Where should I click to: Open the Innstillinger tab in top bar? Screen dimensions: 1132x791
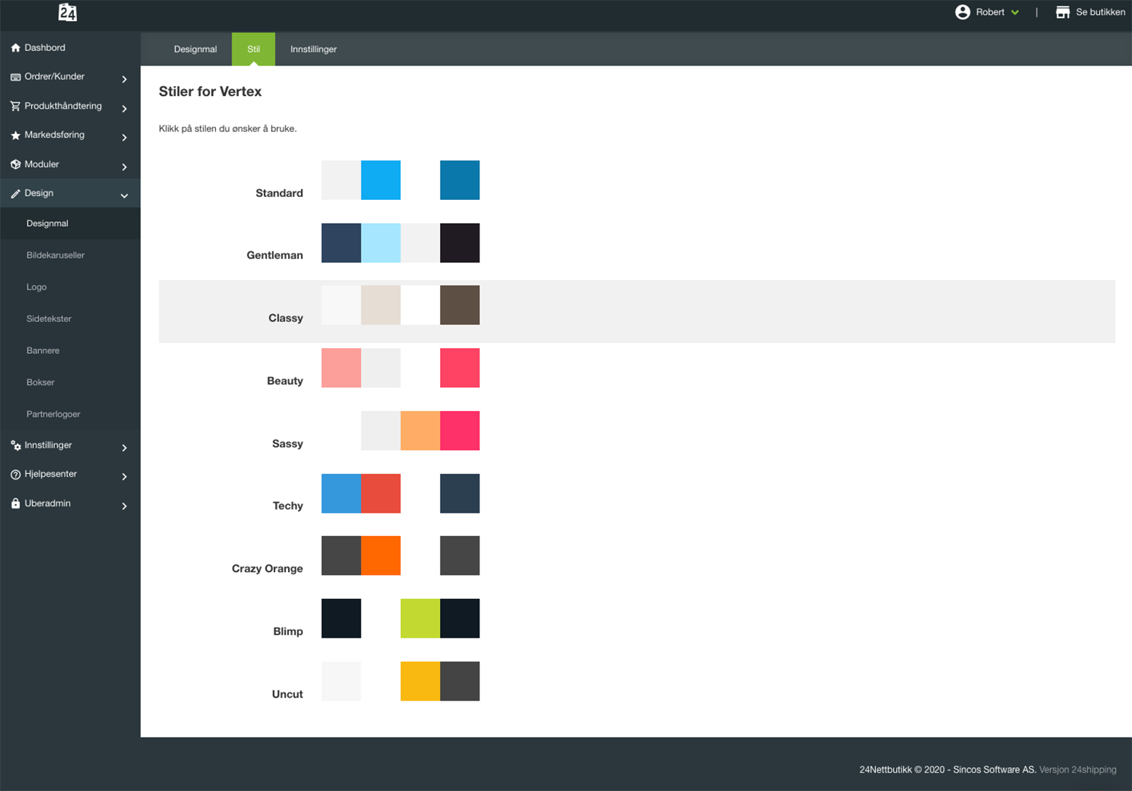(x=314, y=49)
